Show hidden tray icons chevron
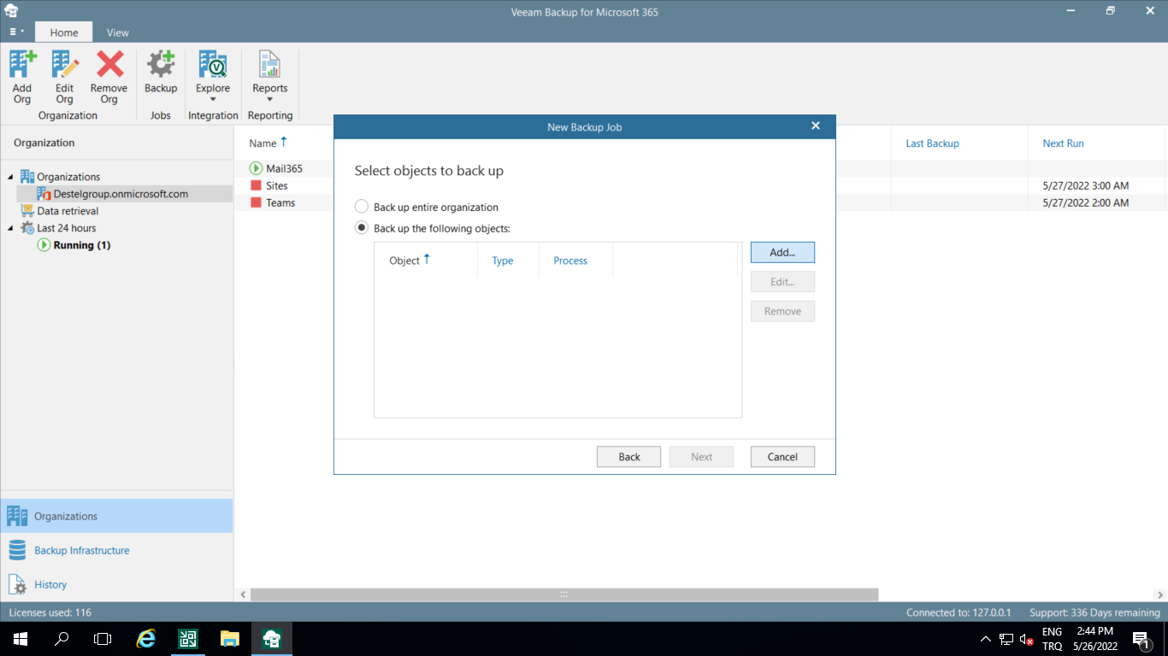 point(985,639)
